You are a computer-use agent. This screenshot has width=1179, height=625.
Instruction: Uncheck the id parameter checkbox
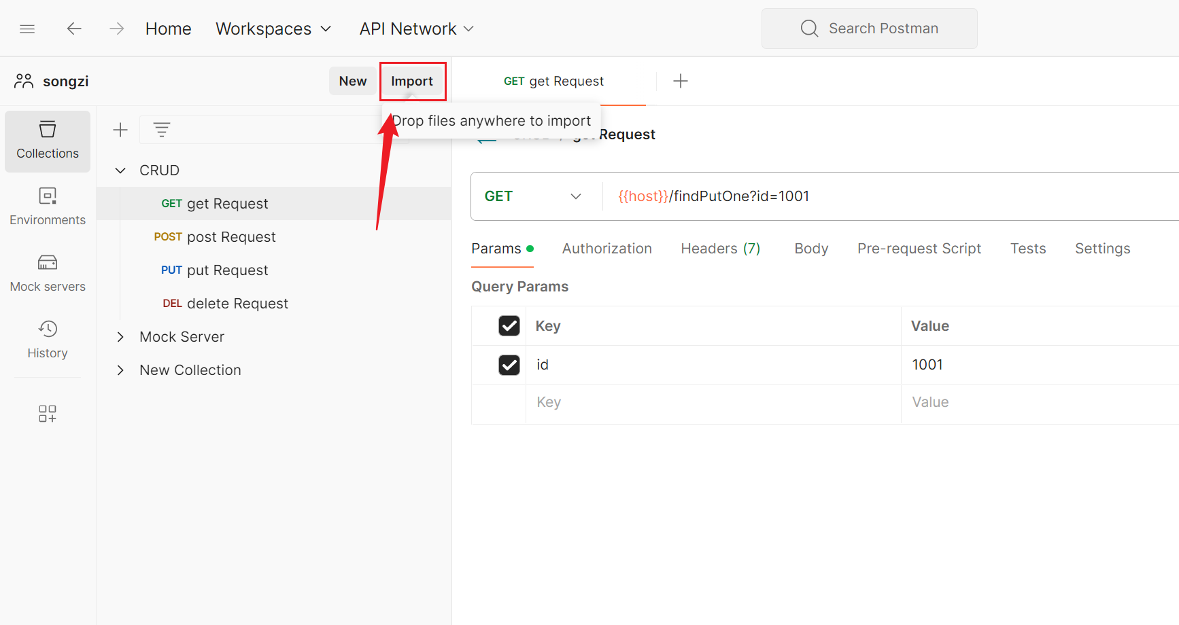509,365
